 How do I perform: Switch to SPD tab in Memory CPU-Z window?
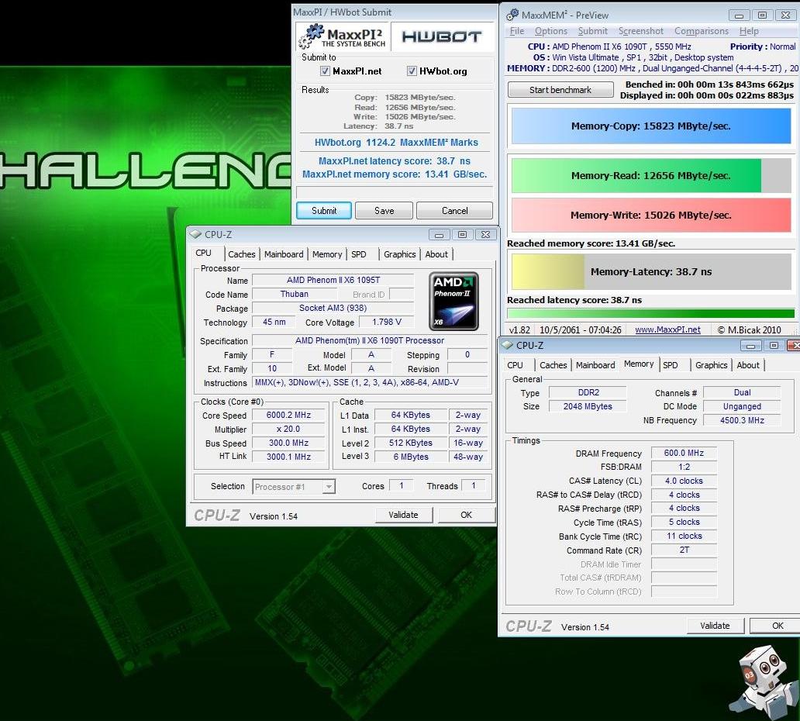pyautogui.click(x=671, y=365)
